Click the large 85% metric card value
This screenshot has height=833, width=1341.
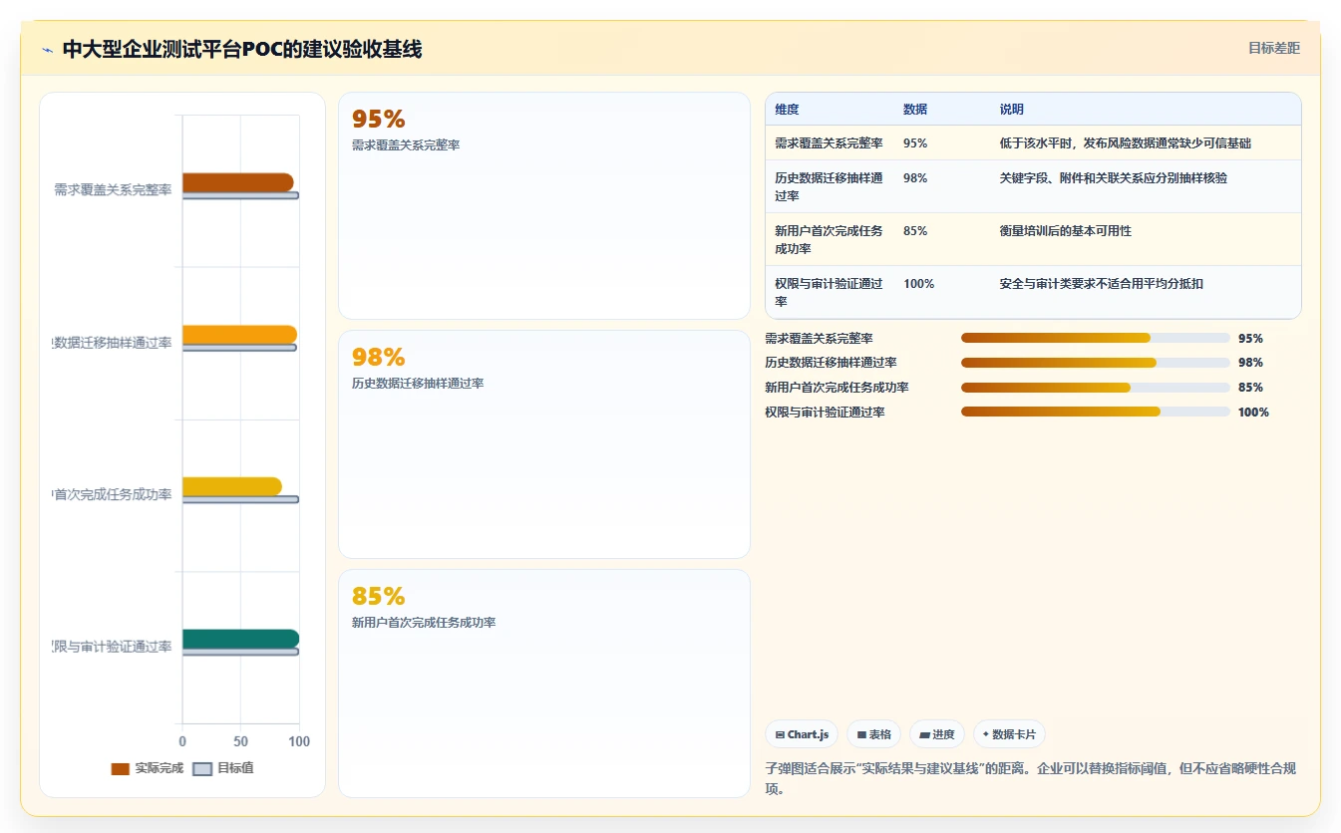coord(378,597)
